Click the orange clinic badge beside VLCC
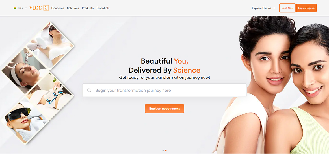Image resolution: width=329 pixels, height=162 pixels. coord(46,8)
